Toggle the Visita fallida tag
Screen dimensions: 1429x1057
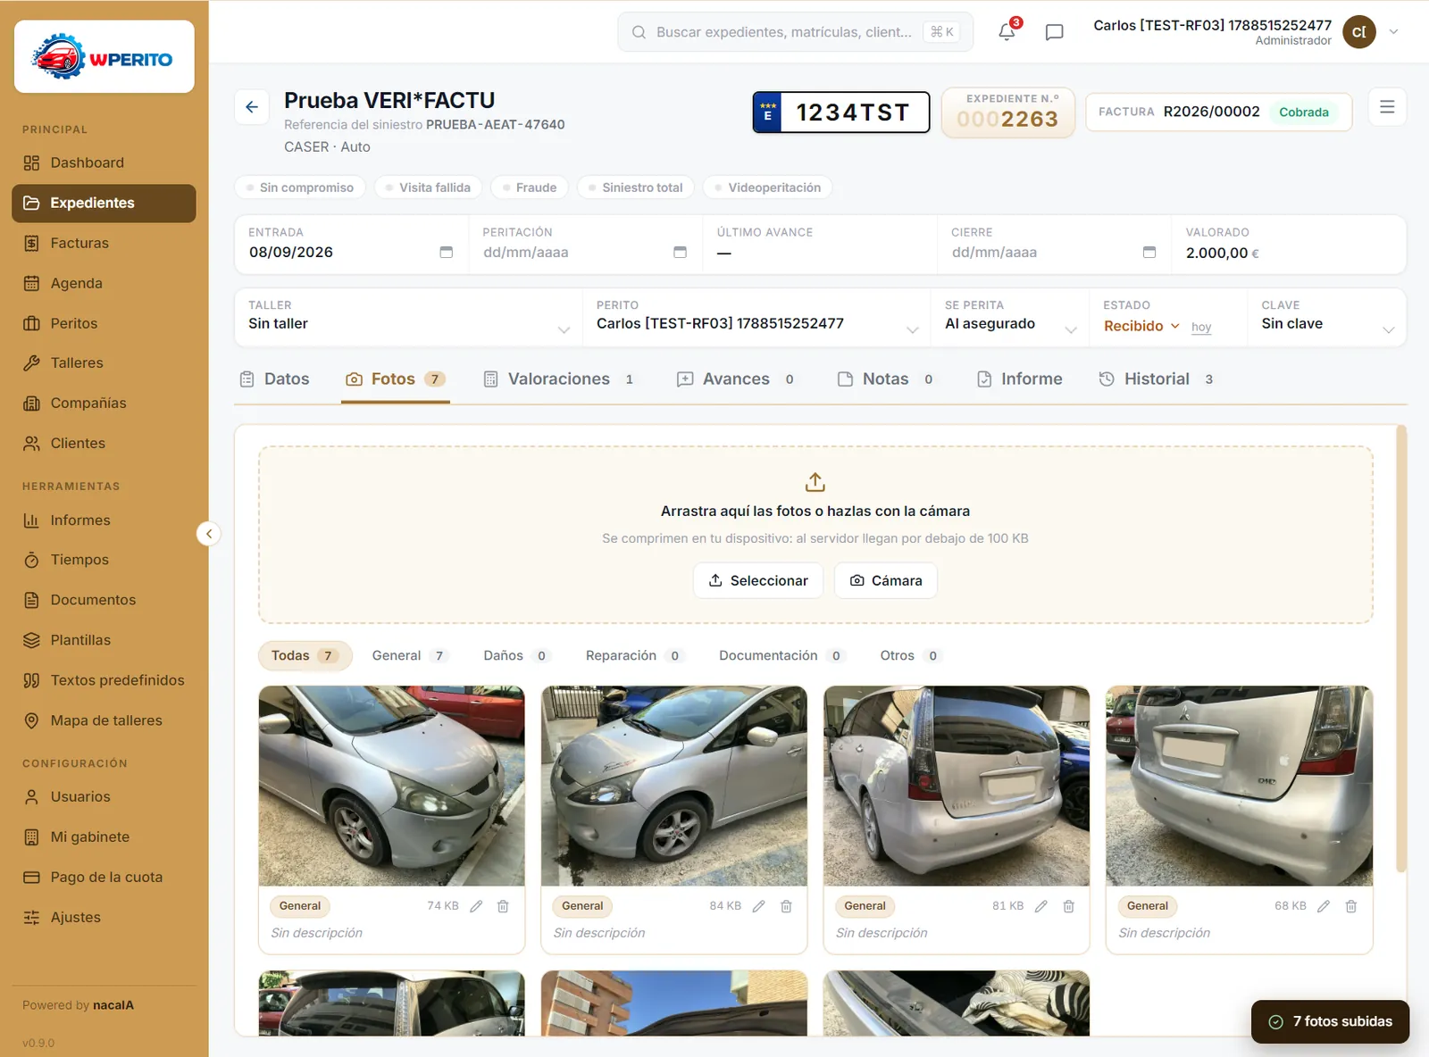pyautogui.click(x=429, y=187)
